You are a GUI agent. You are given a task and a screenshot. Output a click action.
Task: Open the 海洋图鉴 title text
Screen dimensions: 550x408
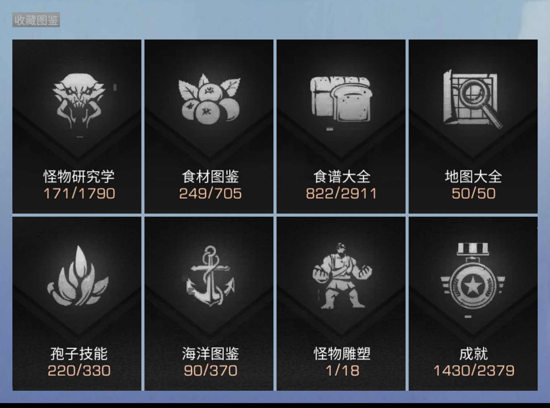click(x=210, y=353)
